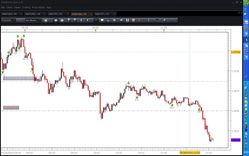Toggle the second camera-style toolbar button
The width and height of the screenshot is (249, 156).
pos(62,20)
